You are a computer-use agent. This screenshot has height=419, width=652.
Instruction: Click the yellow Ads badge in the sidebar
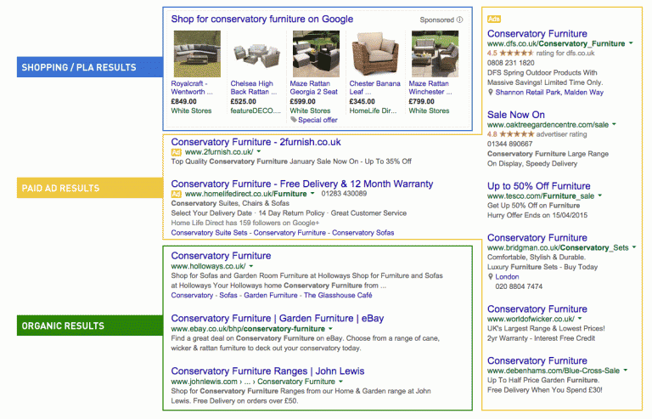click(494, 20)
